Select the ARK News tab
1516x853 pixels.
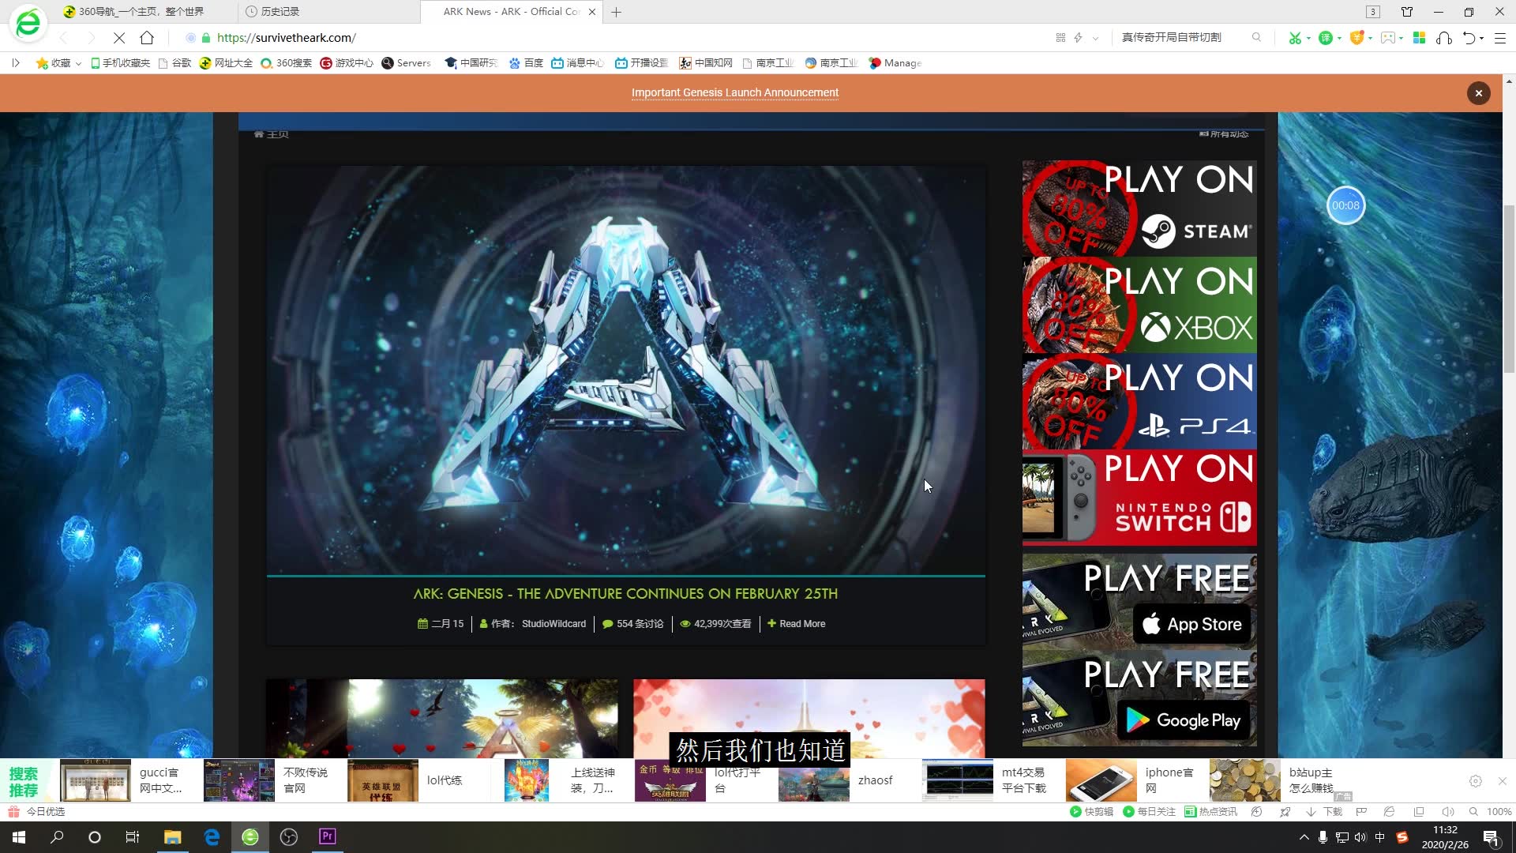tap(512, 12)
